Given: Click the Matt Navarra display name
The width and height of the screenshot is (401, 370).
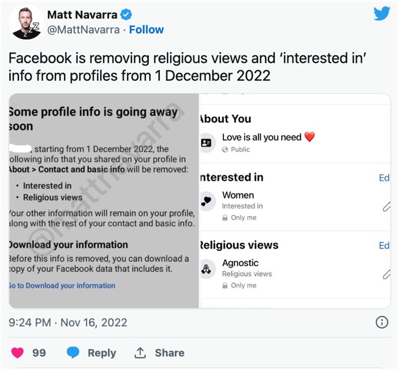Looking at the screenshot, I should coord(82,14).
